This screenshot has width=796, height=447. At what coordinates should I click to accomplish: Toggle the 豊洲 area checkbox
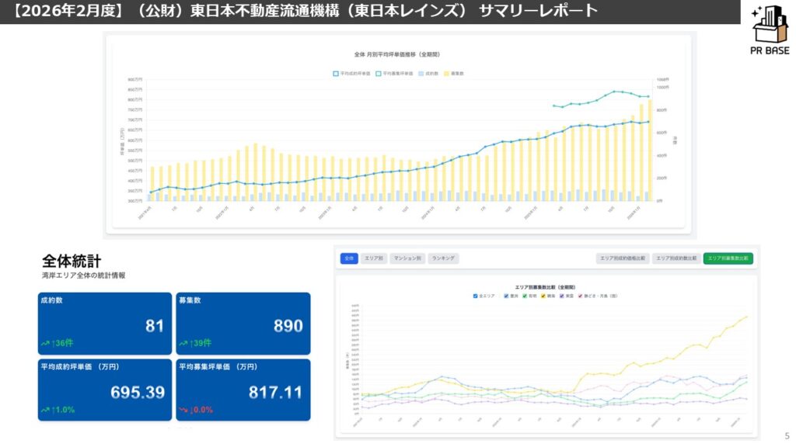tap(507, 296)
